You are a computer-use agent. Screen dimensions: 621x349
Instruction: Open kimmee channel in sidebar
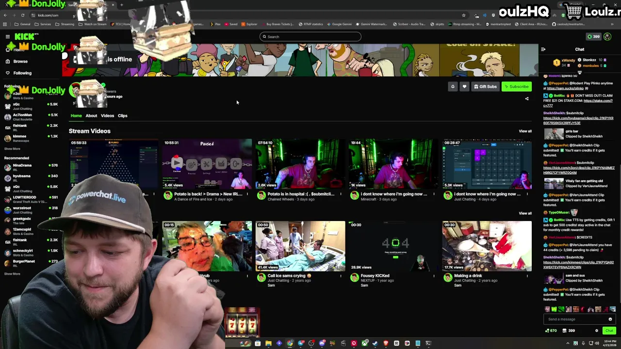point(31,138)
